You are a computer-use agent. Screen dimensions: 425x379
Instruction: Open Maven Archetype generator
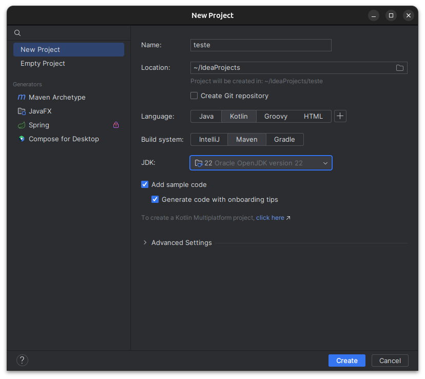69,98
